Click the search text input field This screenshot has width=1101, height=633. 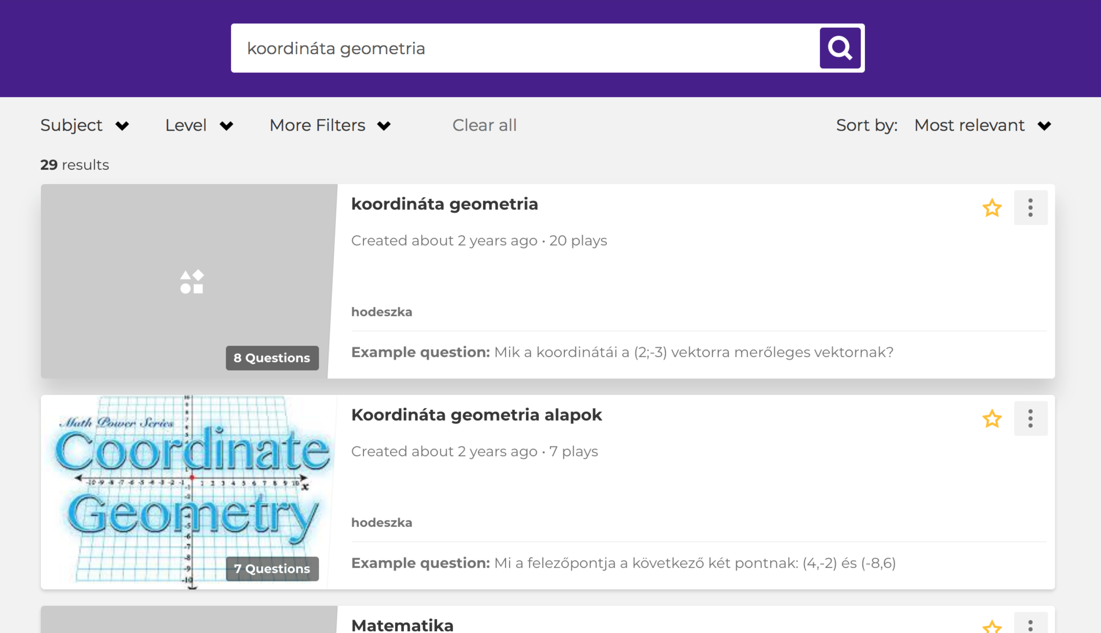[x=522, y=48]
